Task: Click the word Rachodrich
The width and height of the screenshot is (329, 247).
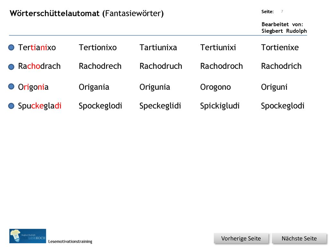Action: (281, 66)
